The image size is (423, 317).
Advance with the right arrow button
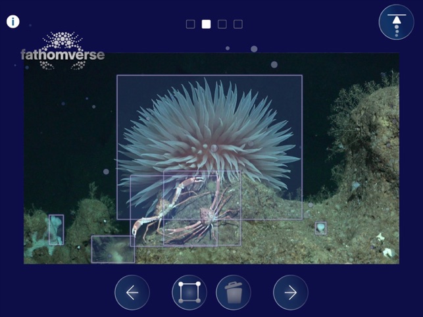pos(291,293)
